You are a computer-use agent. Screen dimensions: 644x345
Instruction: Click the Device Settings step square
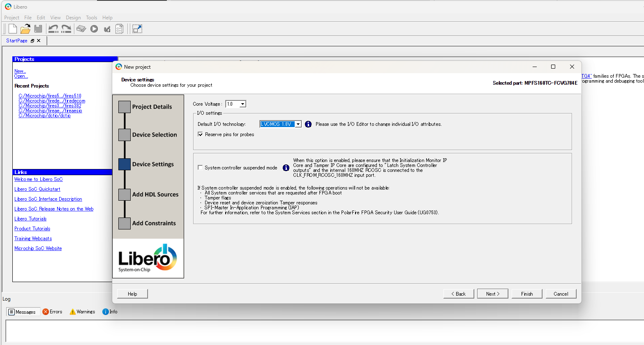(x=125, y=164)
